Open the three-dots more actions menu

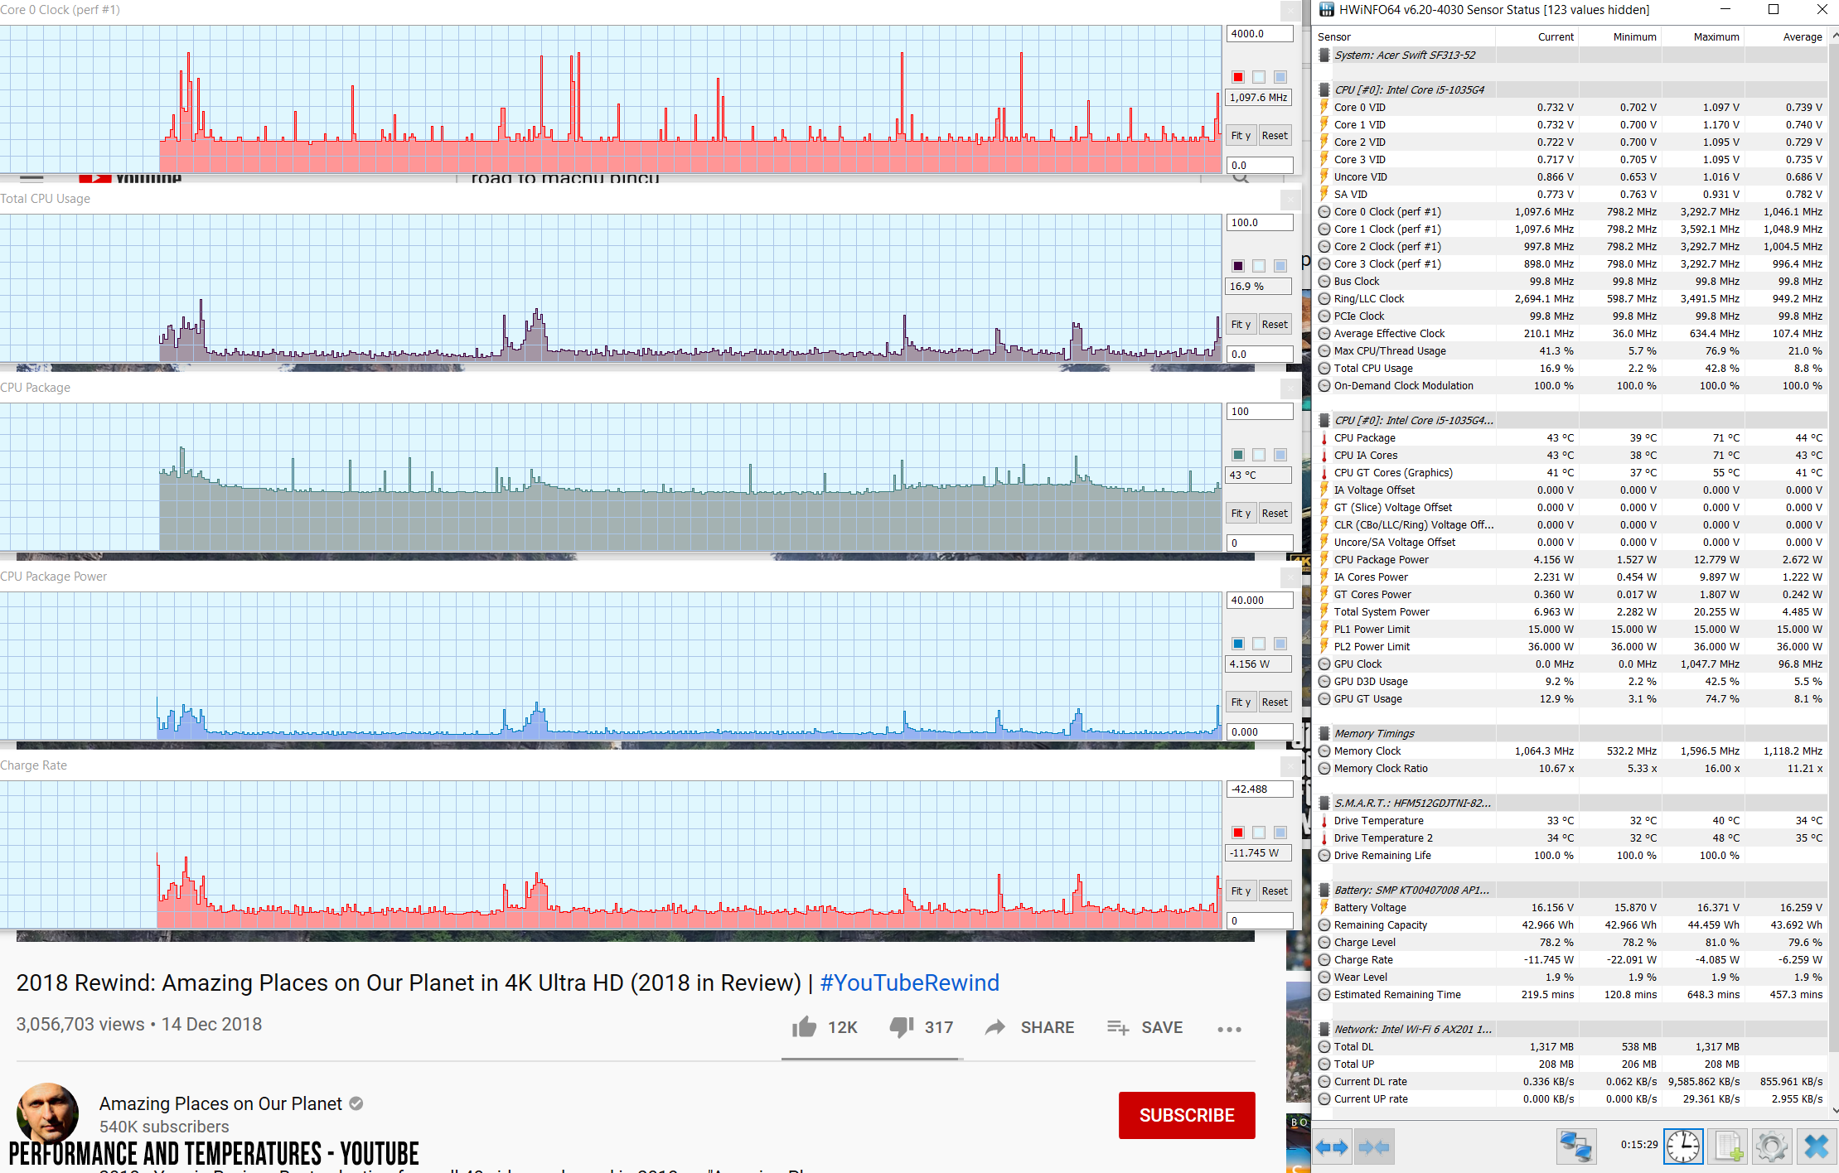click(1229, 1029)
